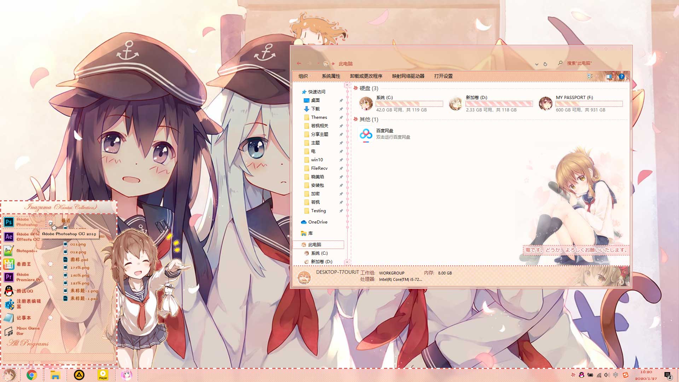Click the refresh icon in address bar

coord(545,64)
